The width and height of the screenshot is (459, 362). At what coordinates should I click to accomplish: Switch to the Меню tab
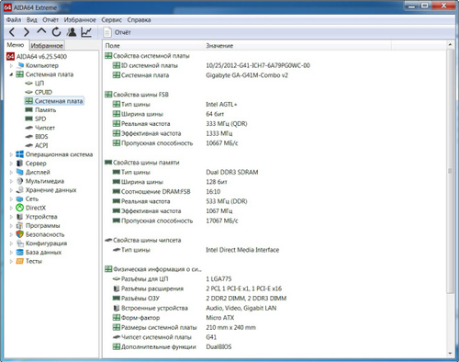tap(16, 45)
